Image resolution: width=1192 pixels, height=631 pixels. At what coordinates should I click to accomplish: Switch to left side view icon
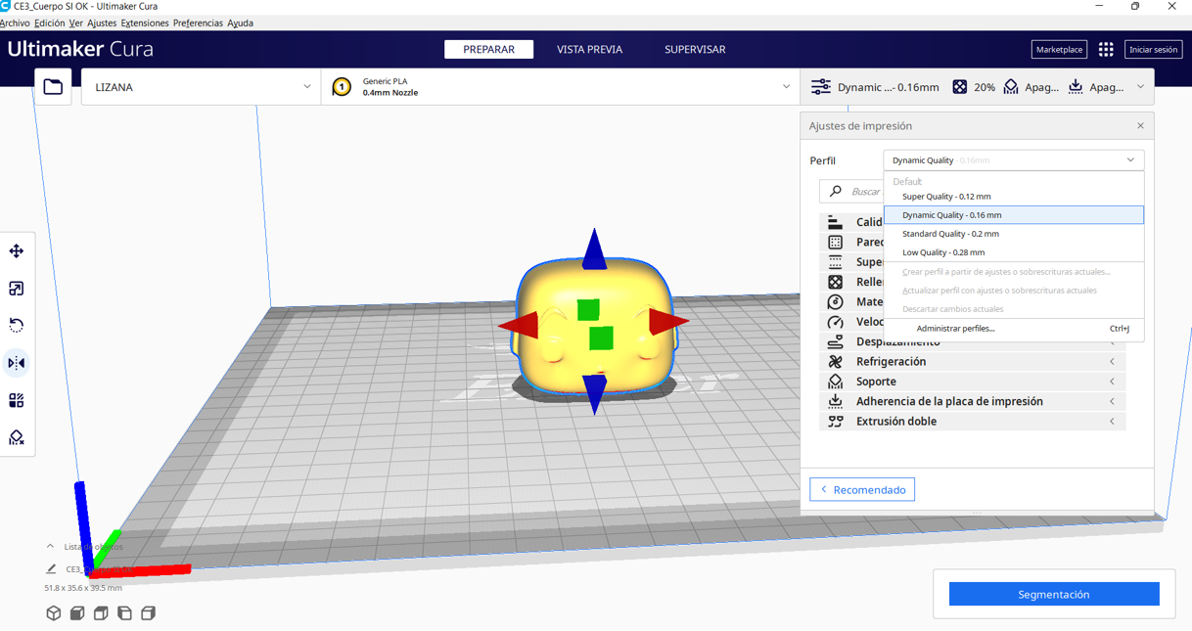click(124, 613)
